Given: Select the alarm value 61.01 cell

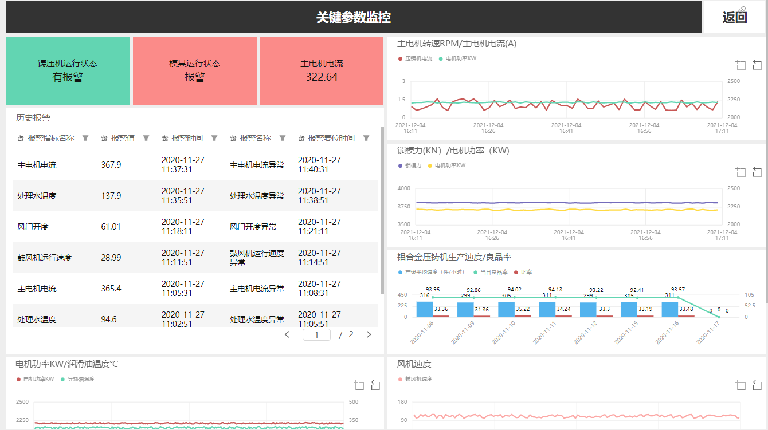Looking at the screenshot, I should (111, 227).
